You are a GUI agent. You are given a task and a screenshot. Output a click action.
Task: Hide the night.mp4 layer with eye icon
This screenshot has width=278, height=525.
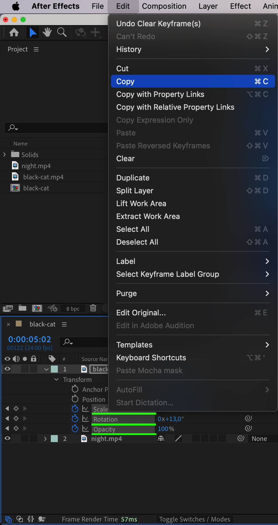tap(8, 438)
